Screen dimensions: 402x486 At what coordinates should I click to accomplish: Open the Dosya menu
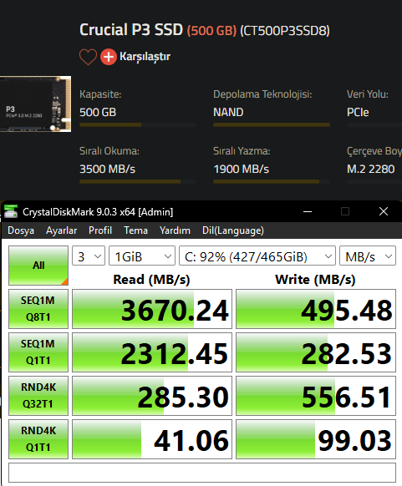[x=21, y=230]
